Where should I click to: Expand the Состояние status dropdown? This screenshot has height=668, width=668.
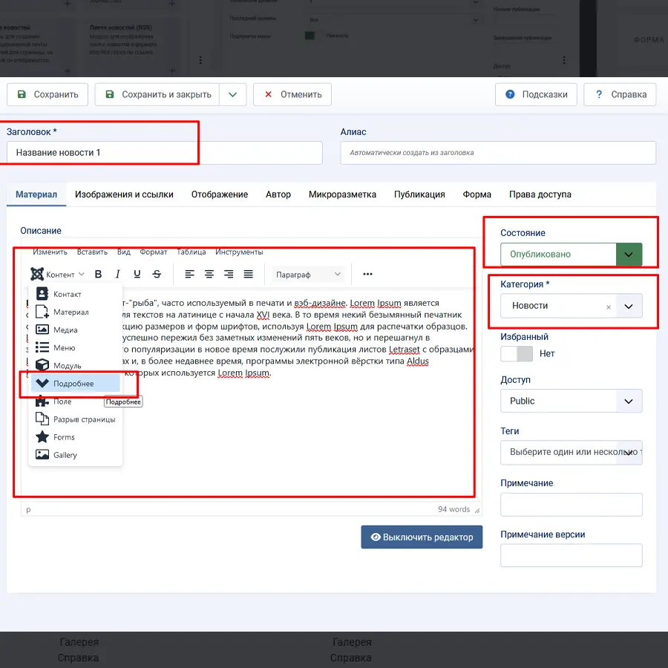coord(629,255)
